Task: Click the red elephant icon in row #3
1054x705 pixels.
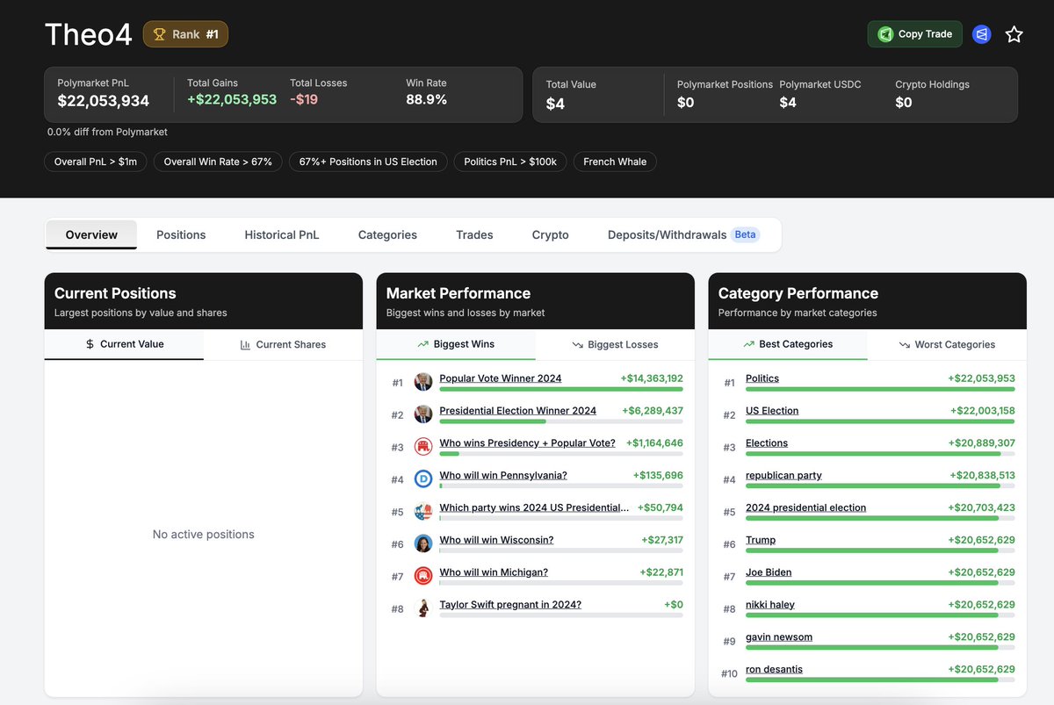Action: 423,447
